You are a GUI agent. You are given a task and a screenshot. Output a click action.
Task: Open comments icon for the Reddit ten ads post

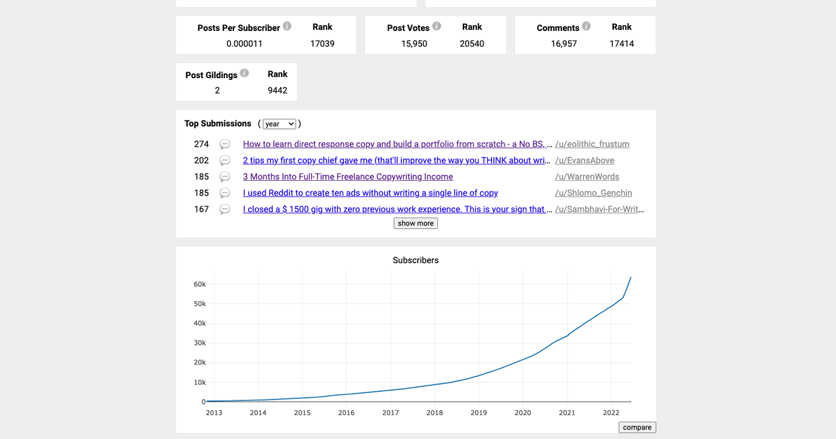(225, 193)
